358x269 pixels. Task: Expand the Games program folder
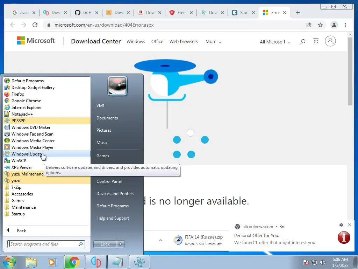click(47, 200)
